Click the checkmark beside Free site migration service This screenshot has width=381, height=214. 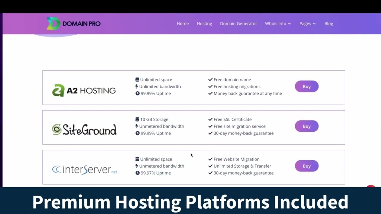[210, 126]
